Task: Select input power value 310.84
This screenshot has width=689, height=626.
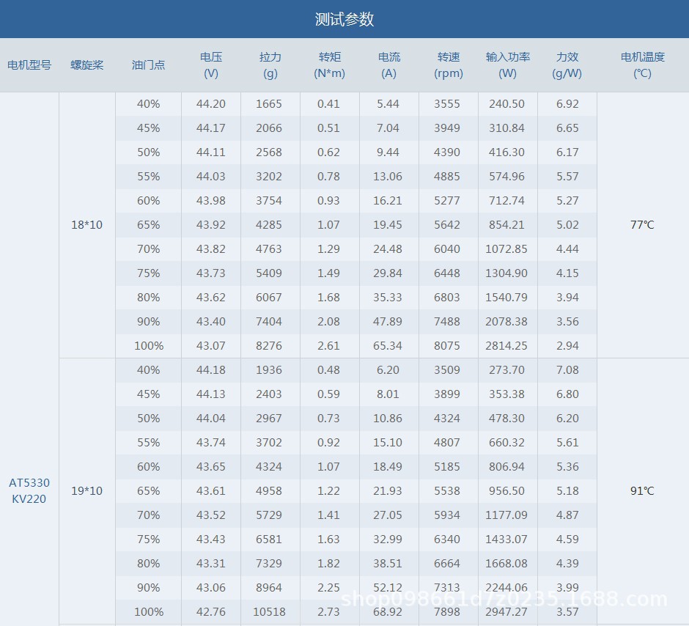Action: click(x=506, y=128)
